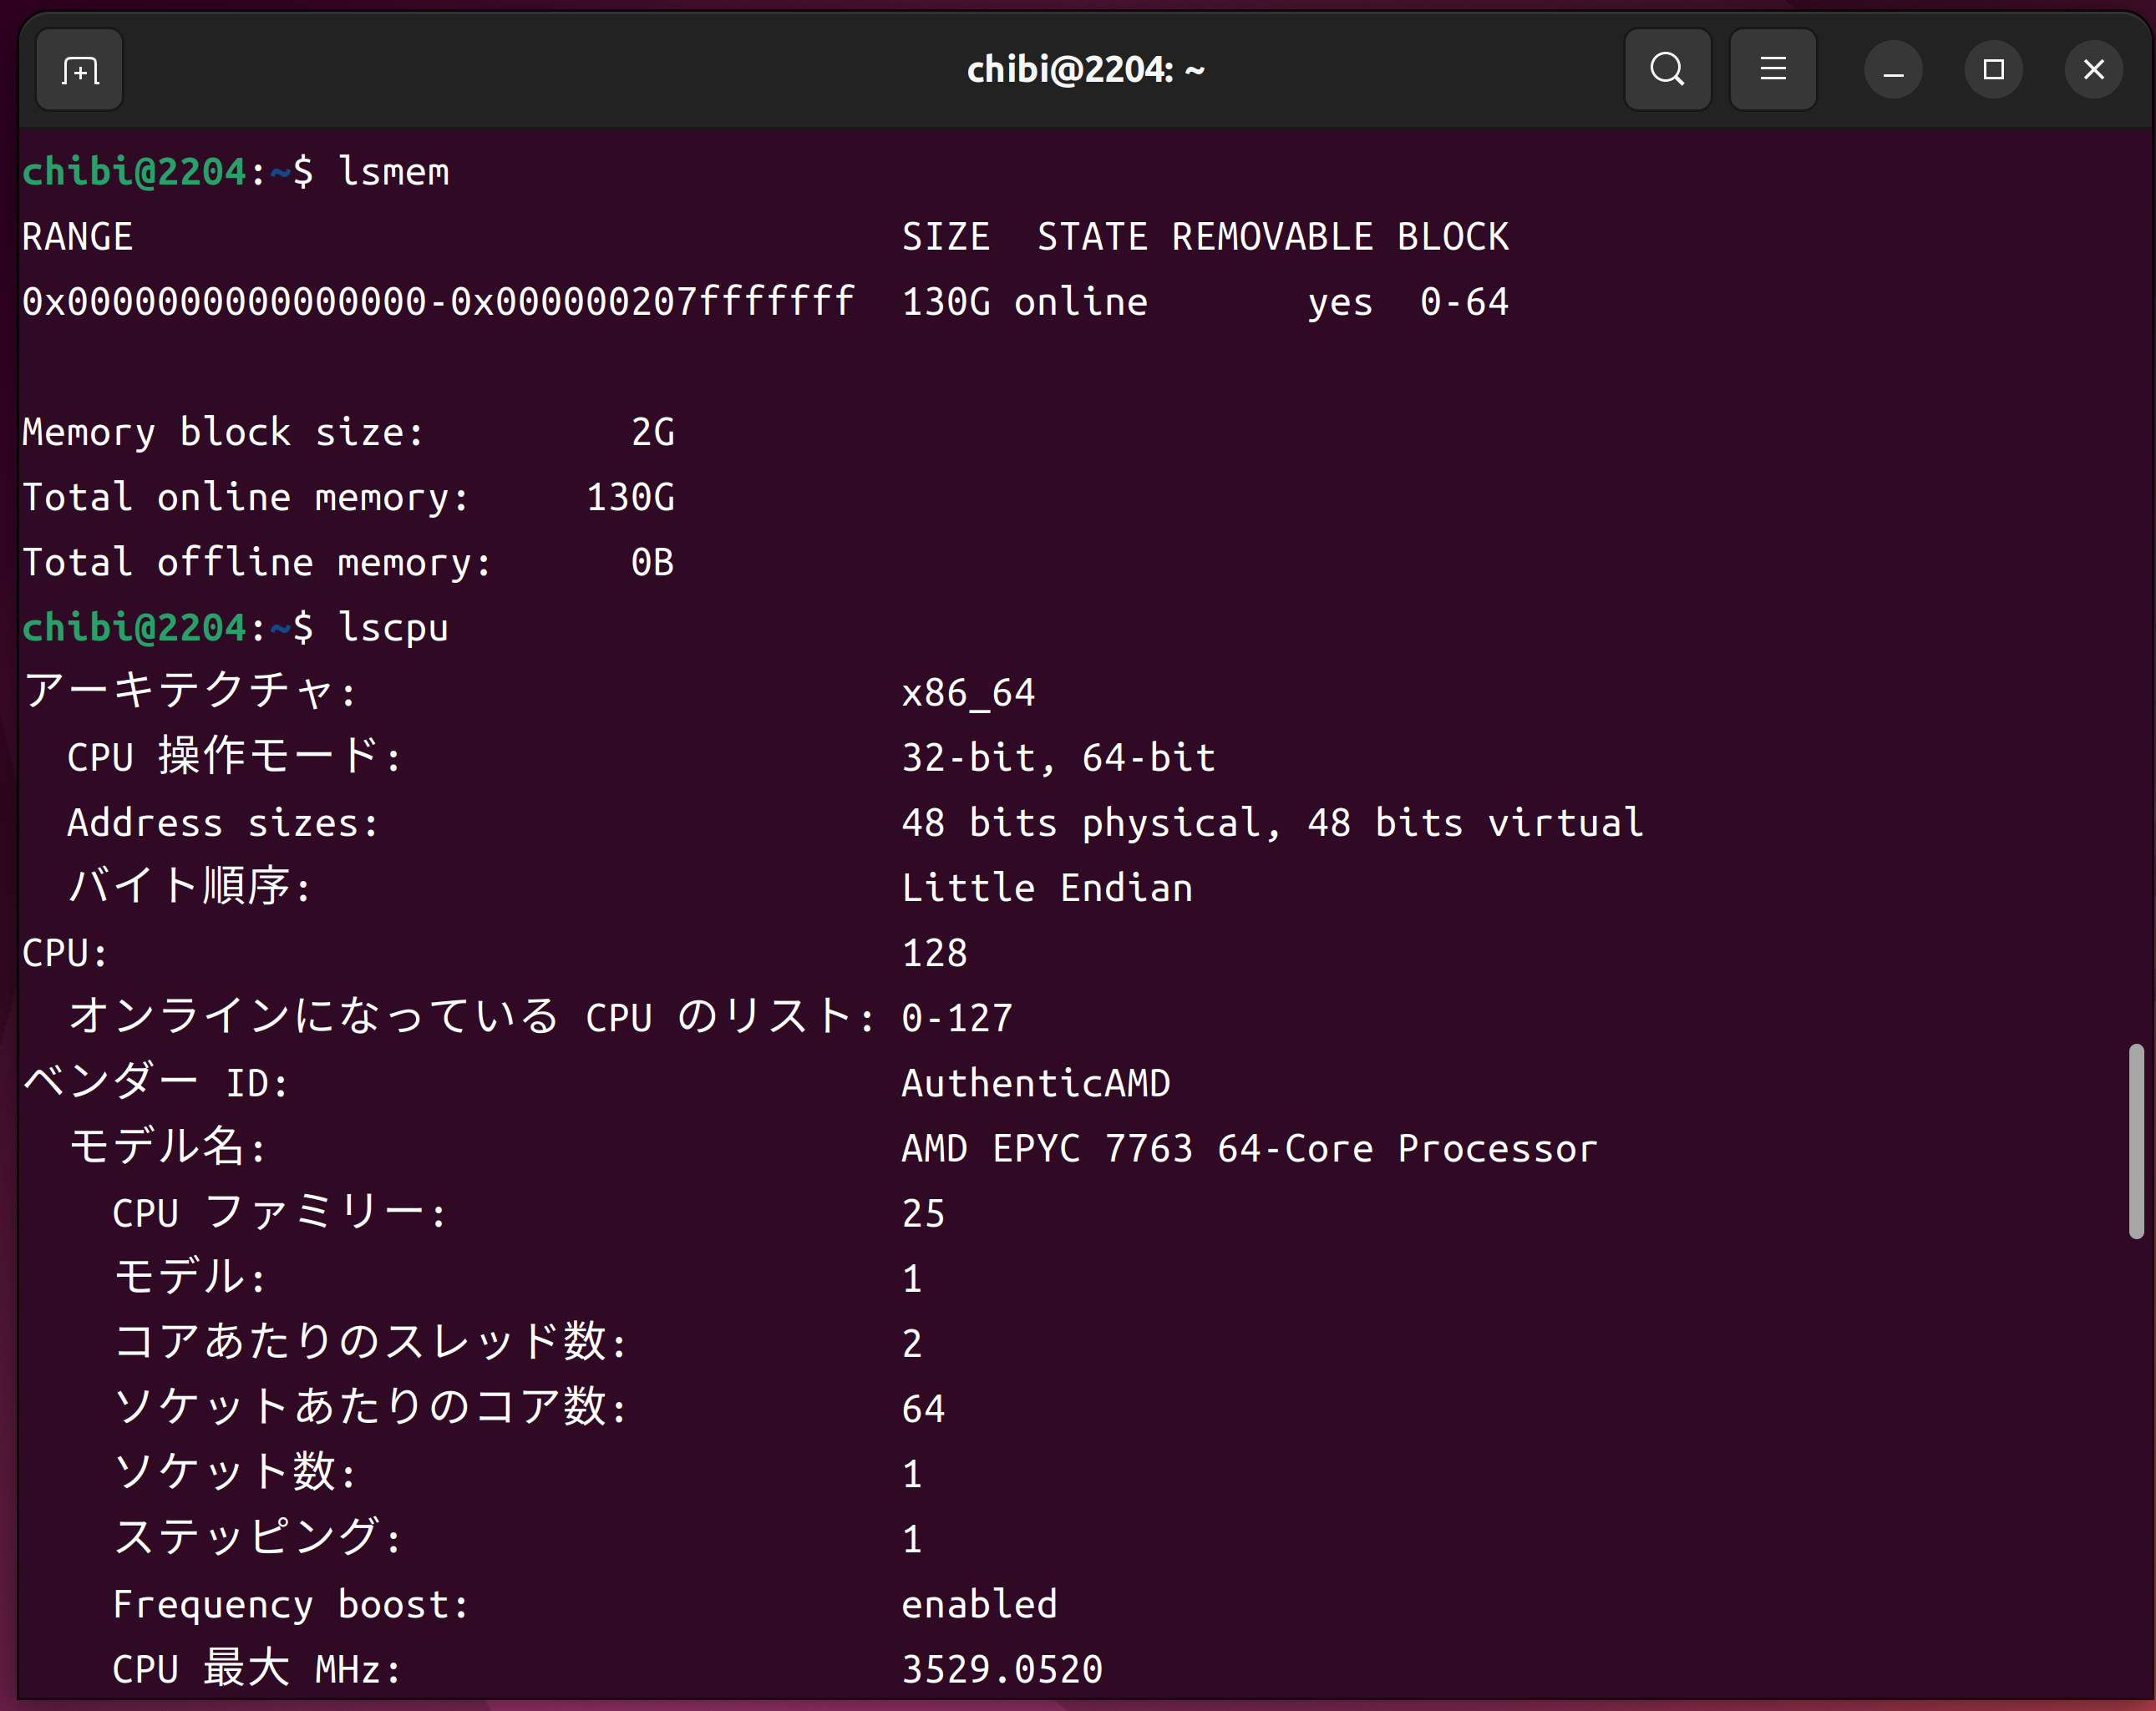This screenshot has width=2156, height=1711.
Task: Maximize the terminal window
Action: (x=1993, y=70)
